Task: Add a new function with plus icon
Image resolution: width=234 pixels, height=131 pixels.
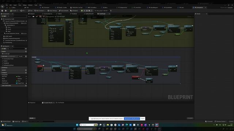Action: pyautogui.click(x=26, y=56)
